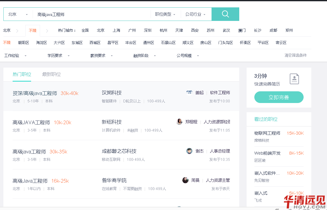Click the right arrow after 不限
The height and width of the screenshot is (210, 327).
[47, 30]
